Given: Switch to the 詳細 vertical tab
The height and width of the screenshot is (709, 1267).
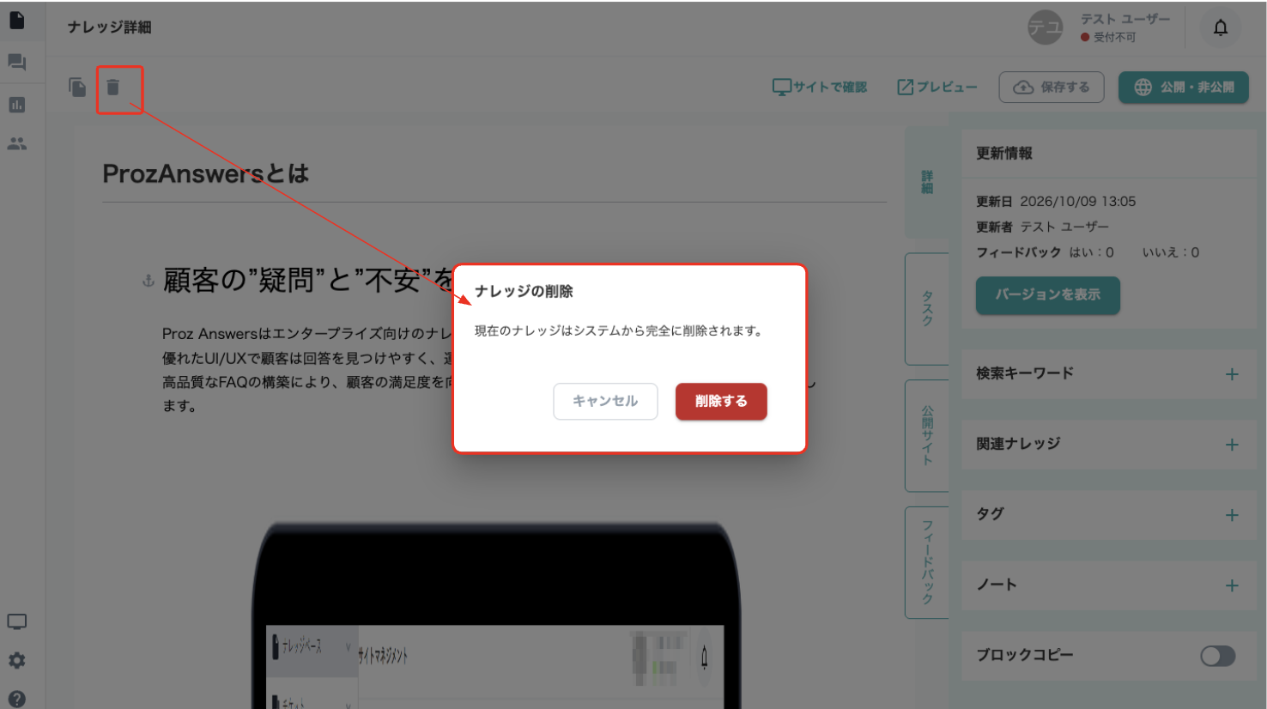Looking at the screenshot, I should [927, 183].
